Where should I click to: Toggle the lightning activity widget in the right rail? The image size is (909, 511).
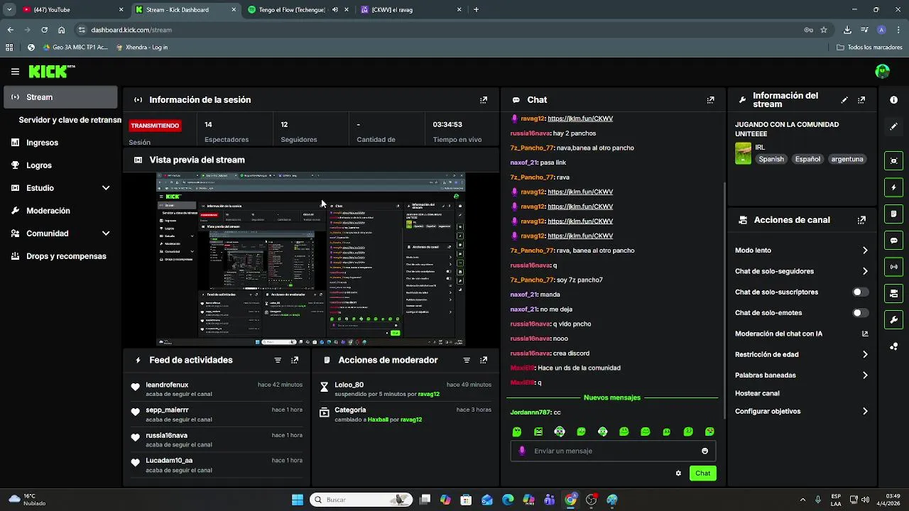pos(894,187)
